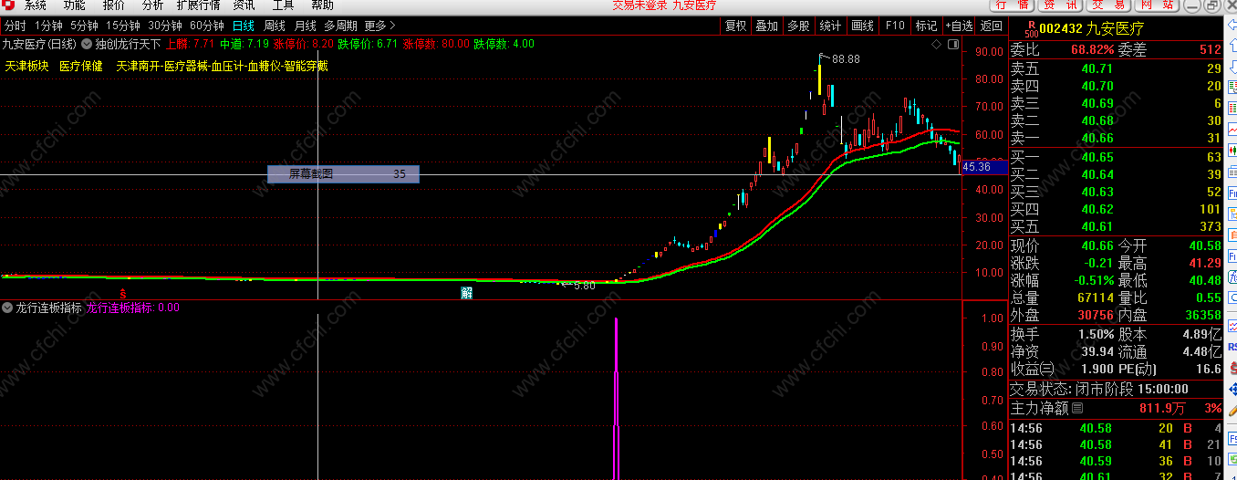Click the 换手 value 1.50%
This screenshot has height=480, width=1237.
pyautogui.click(x=1096, y=334)
